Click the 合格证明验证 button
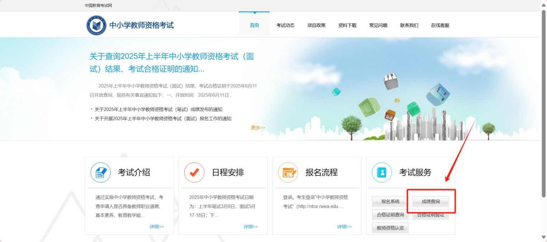Screen dimensions: 547x242 click(431, 215)
